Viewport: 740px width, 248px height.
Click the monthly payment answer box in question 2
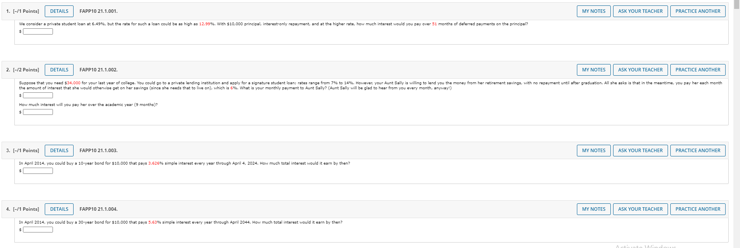[x=38, y=94]
